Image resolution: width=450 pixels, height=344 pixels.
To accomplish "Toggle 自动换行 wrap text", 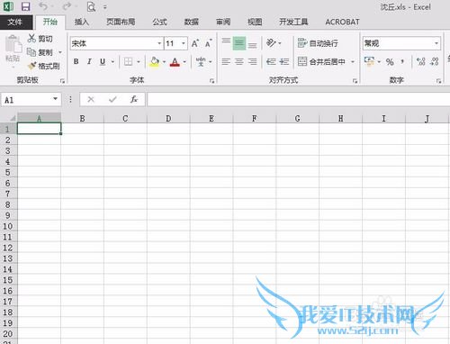I will tap(318, 43).
